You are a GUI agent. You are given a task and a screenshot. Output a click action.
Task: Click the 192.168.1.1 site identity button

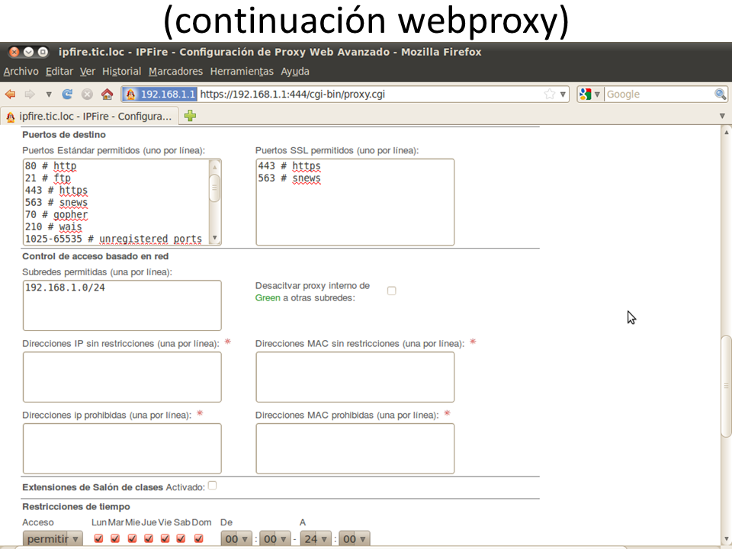point(160,95)
